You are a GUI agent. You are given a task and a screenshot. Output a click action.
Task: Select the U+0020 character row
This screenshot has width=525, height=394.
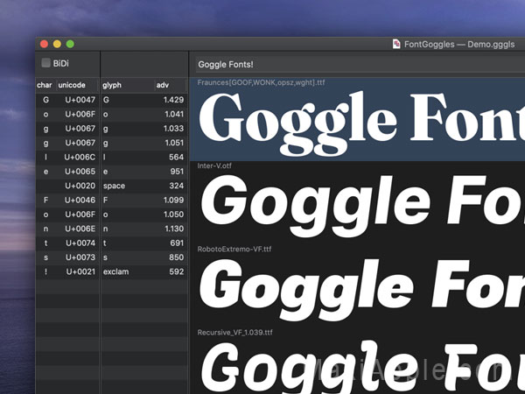67,186
